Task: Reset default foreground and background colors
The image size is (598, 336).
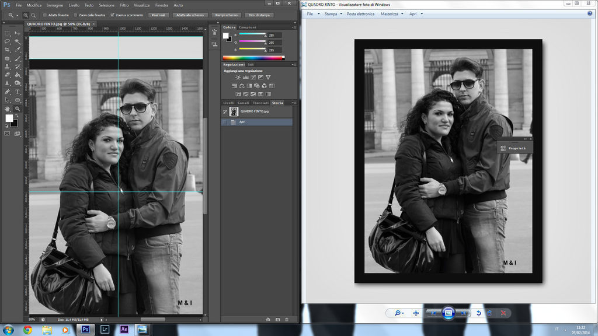Action: point(6,125)
